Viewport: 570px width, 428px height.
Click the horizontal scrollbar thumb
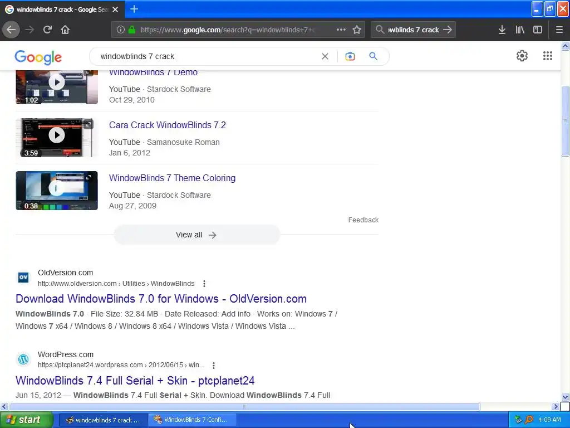tap(244, 406)
